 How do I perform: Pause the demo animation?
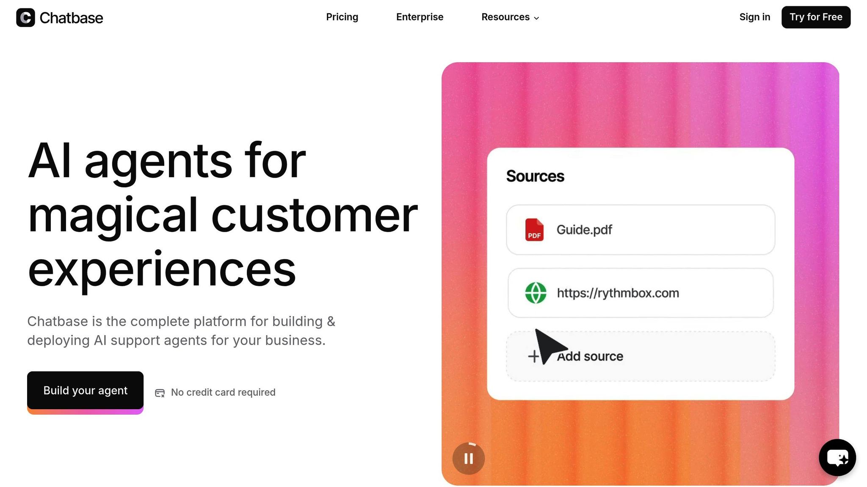point(469,458)
